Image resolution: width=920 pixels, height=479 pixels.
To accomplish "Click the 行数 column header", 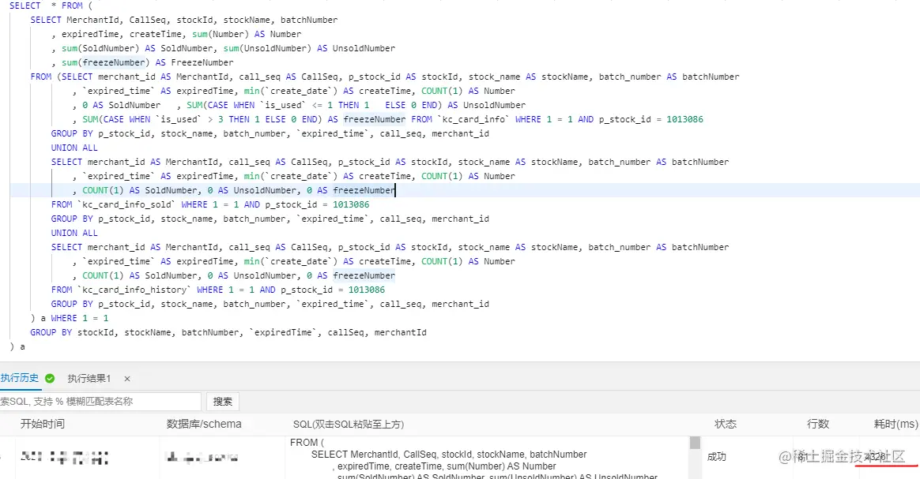I will click(x=818, y=424).
